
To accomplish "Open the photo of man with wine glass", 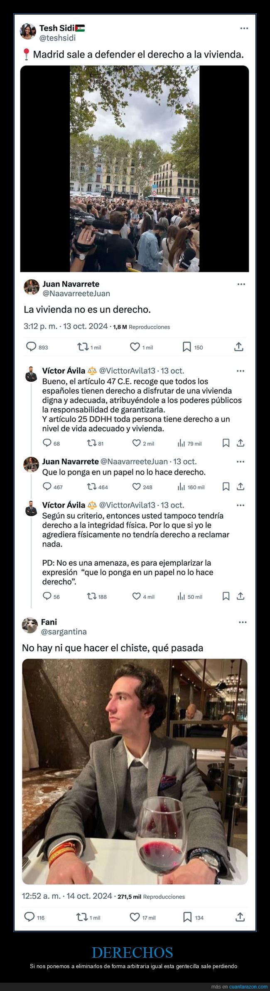I will tap(135, 771).
